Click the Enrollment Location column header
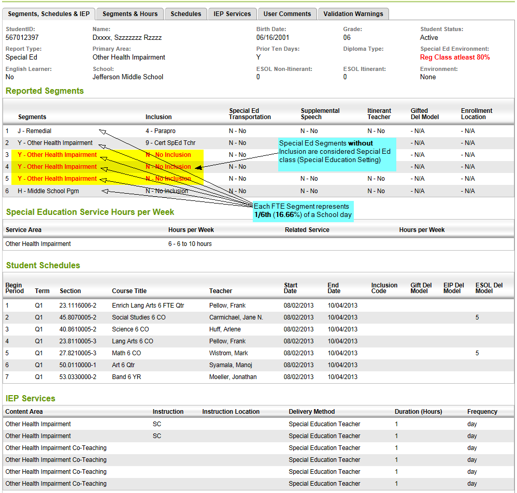 point(477,114)
